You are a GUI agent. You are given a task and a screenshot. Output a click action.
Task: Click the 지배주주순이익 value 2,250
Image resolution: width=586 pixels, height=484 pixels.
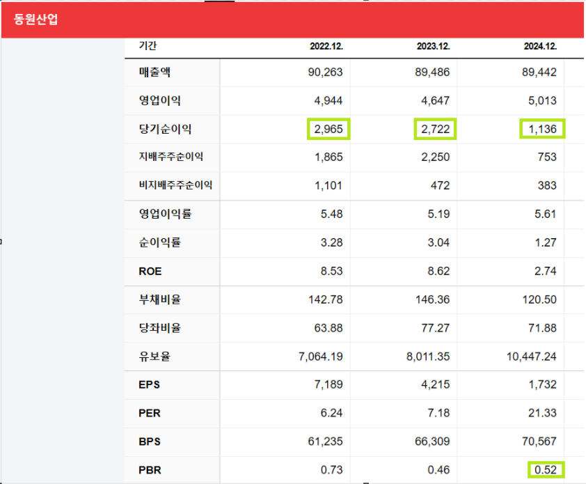435,157
